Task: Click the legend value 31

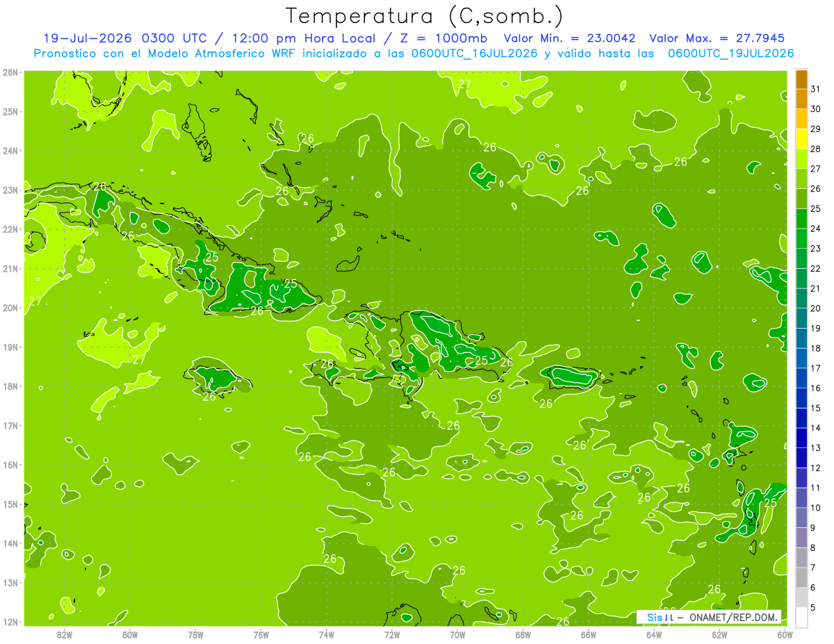Action: (815, 89)
